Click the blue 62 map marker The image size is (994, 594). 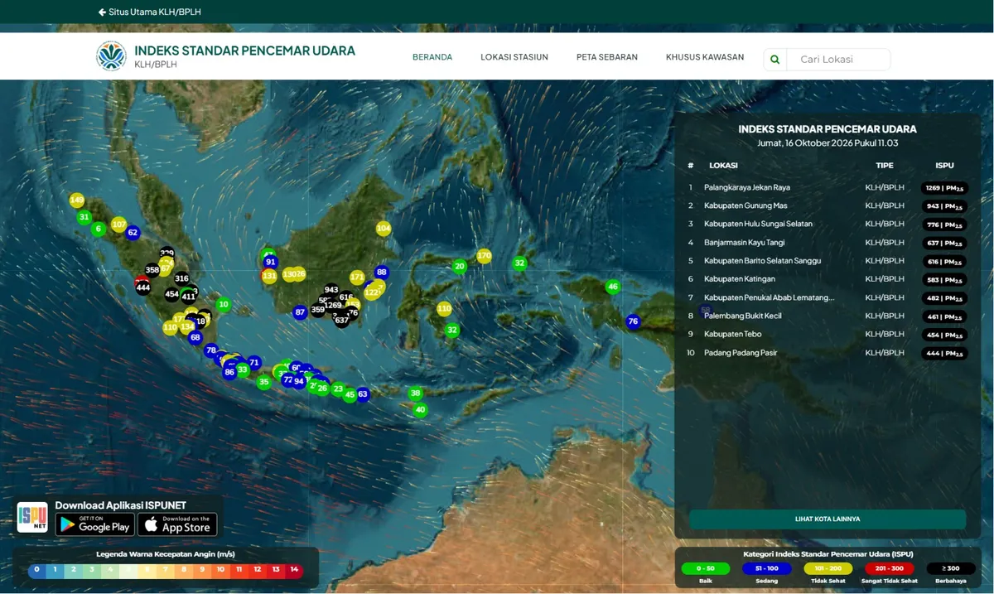(133, 233)
